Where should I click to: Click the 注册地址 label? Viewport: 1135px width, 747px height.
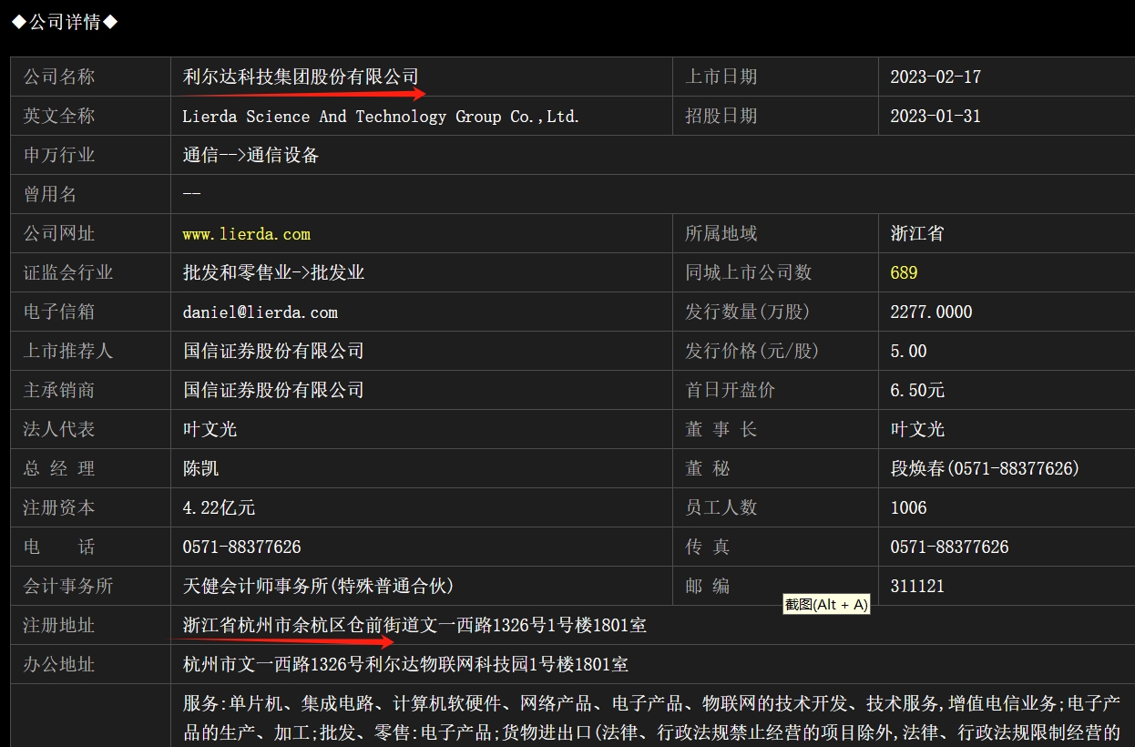pyautogui.click(x=59, y=626)
